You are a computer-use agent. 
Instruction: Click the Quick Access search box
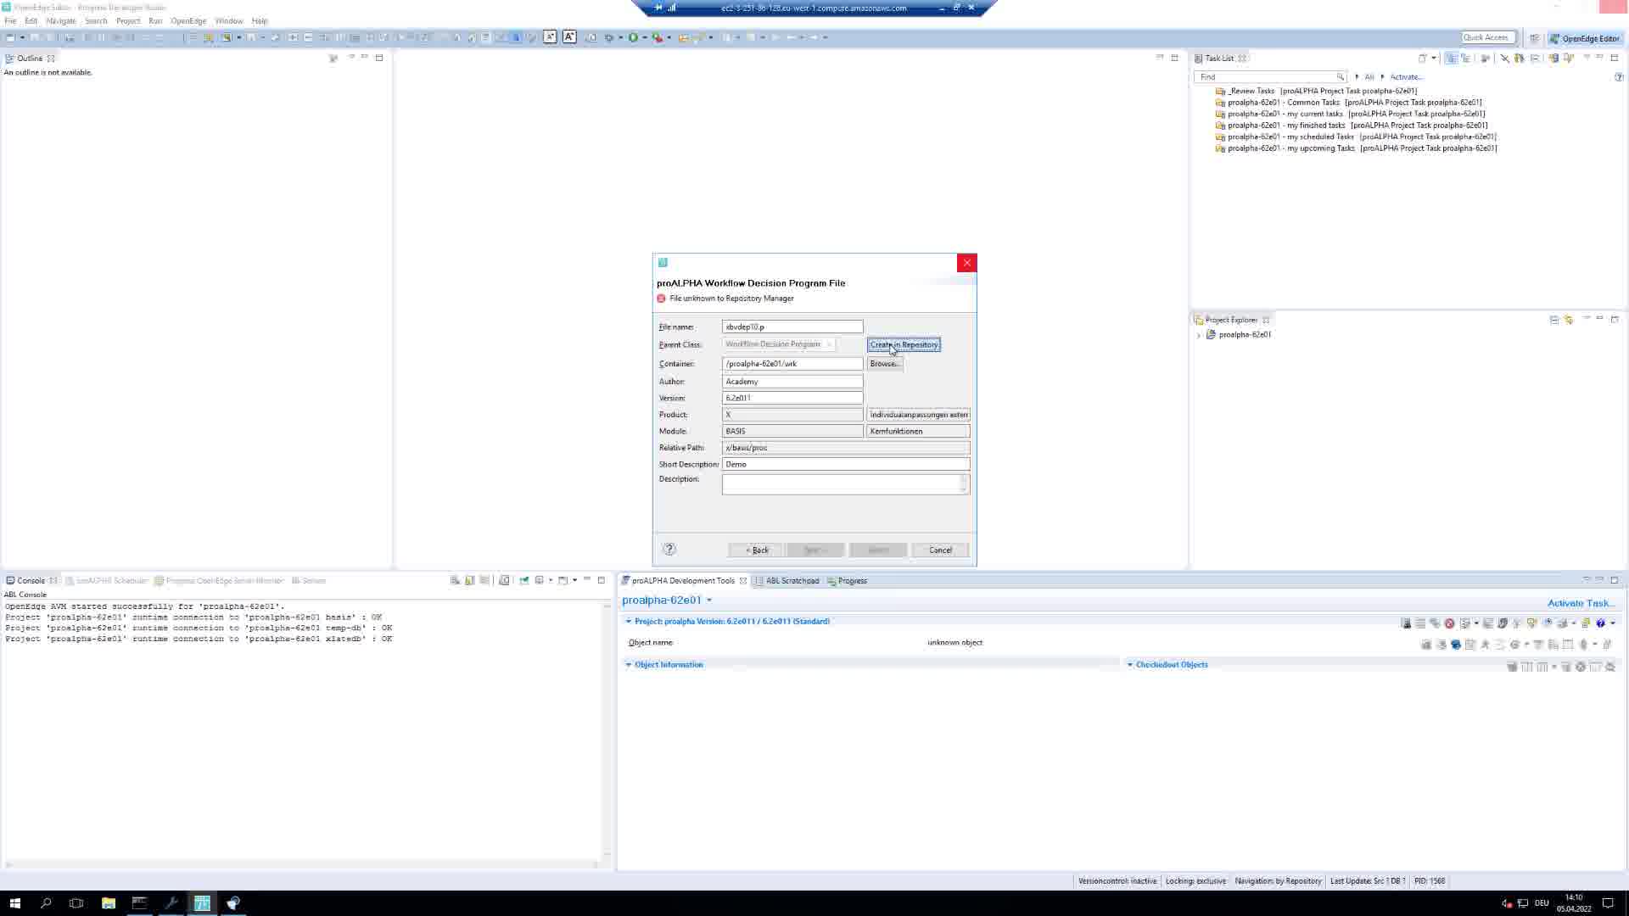[1488, 37]
